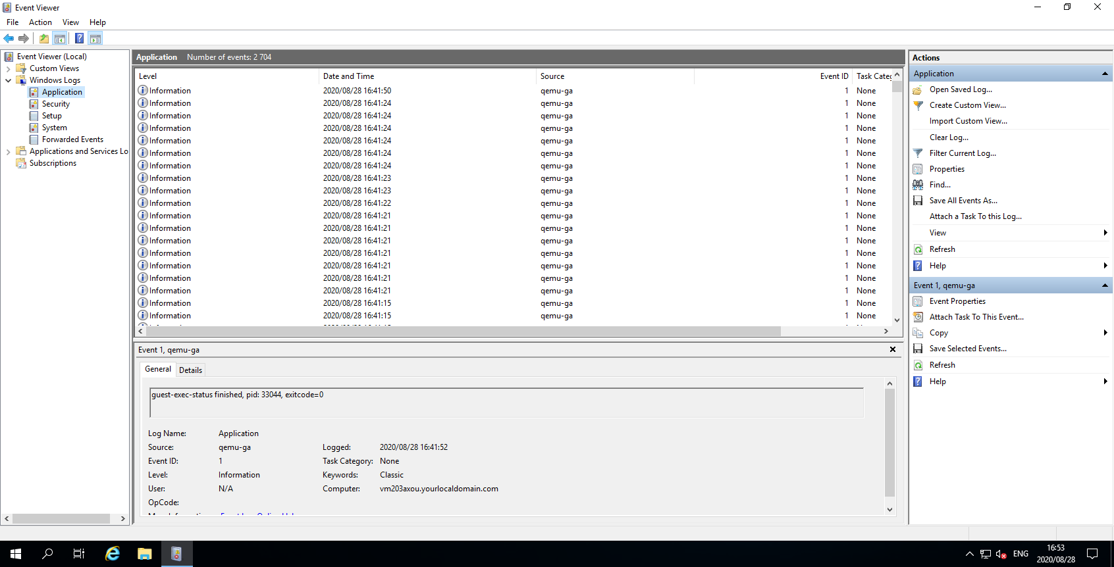
Task: Click the console tree horizontal scrollbar
Action: pyautogui.click(x=61, y=519)
